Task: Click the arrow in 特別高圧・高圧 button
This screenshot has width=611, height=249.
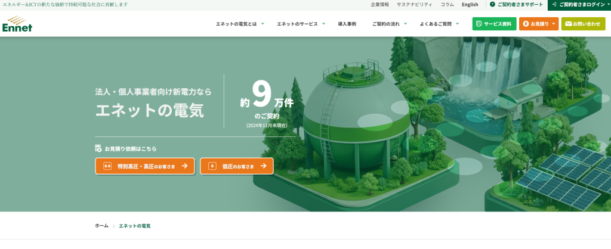Action: click(x=185, y=166)
